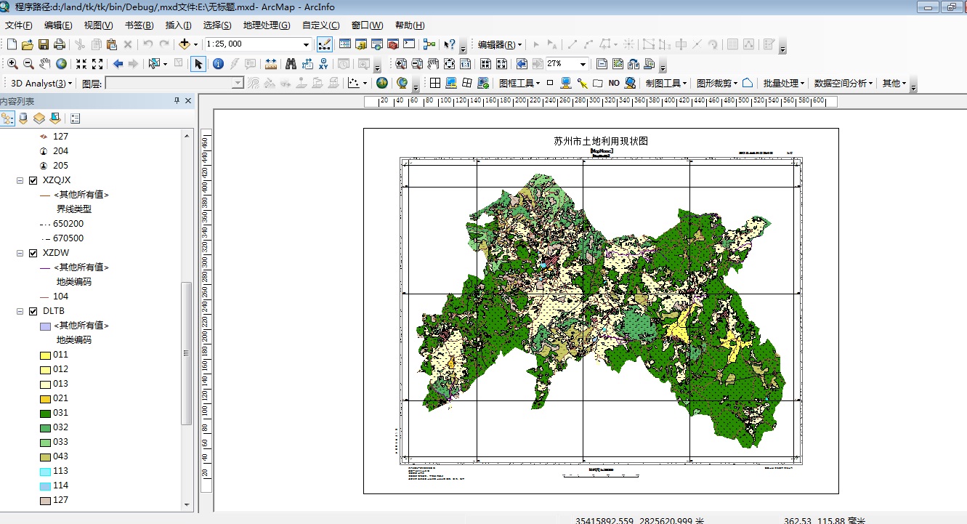Viewport: 967px width, 524px height.
Task: Print the map layout
Action: coord(59,44)
